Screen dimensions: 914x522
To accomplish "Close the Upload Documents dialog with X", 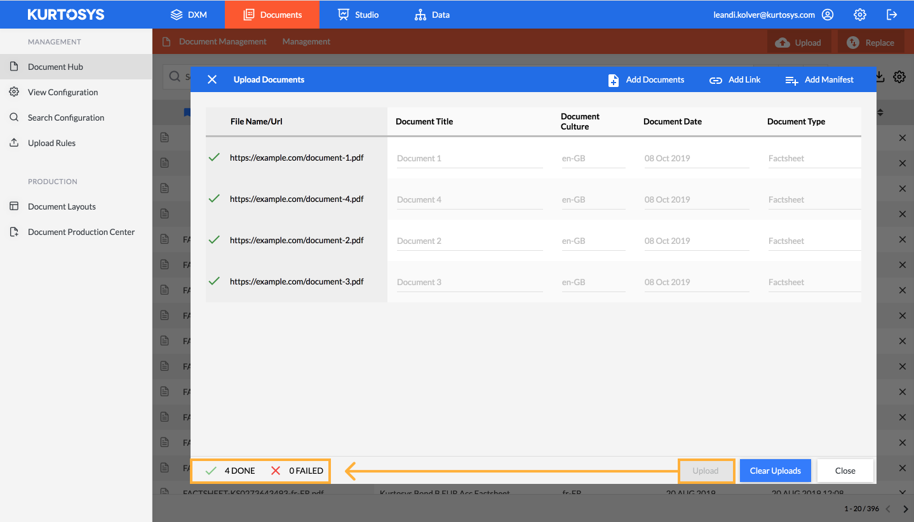I will (212, 79).
